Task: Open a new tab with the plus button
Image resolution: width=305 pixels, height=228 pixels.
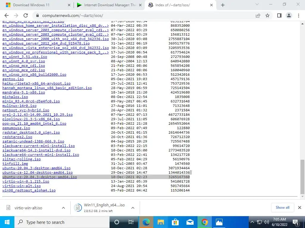Action: point(223,5)
